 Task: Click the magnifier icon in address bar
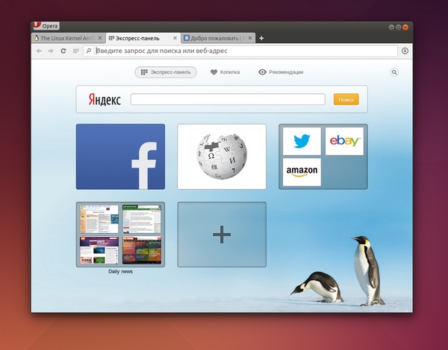[x=89, y=51]
